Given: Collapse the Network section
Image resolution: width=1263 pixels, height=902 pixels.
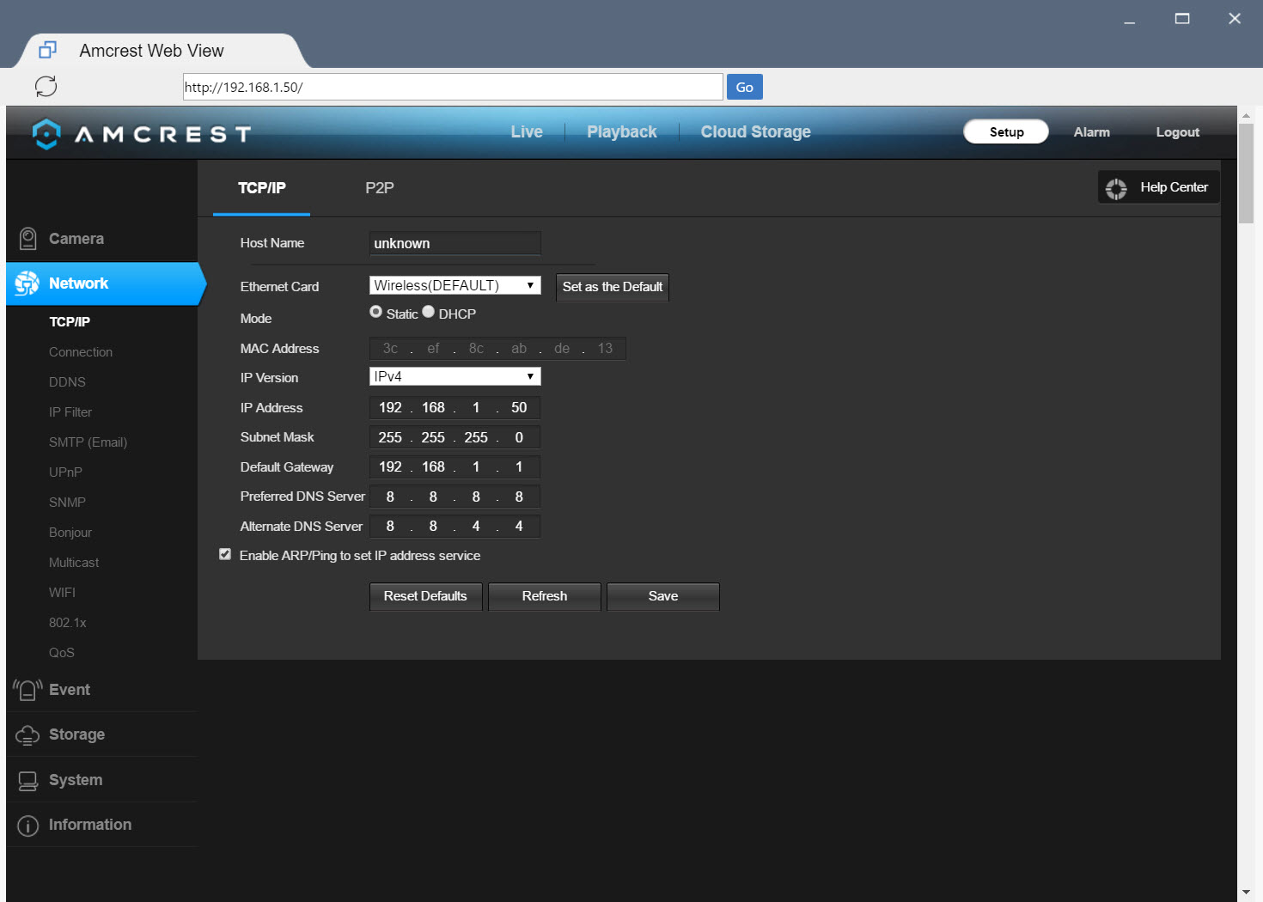Looking at the screenshot, I should [105, 283].
